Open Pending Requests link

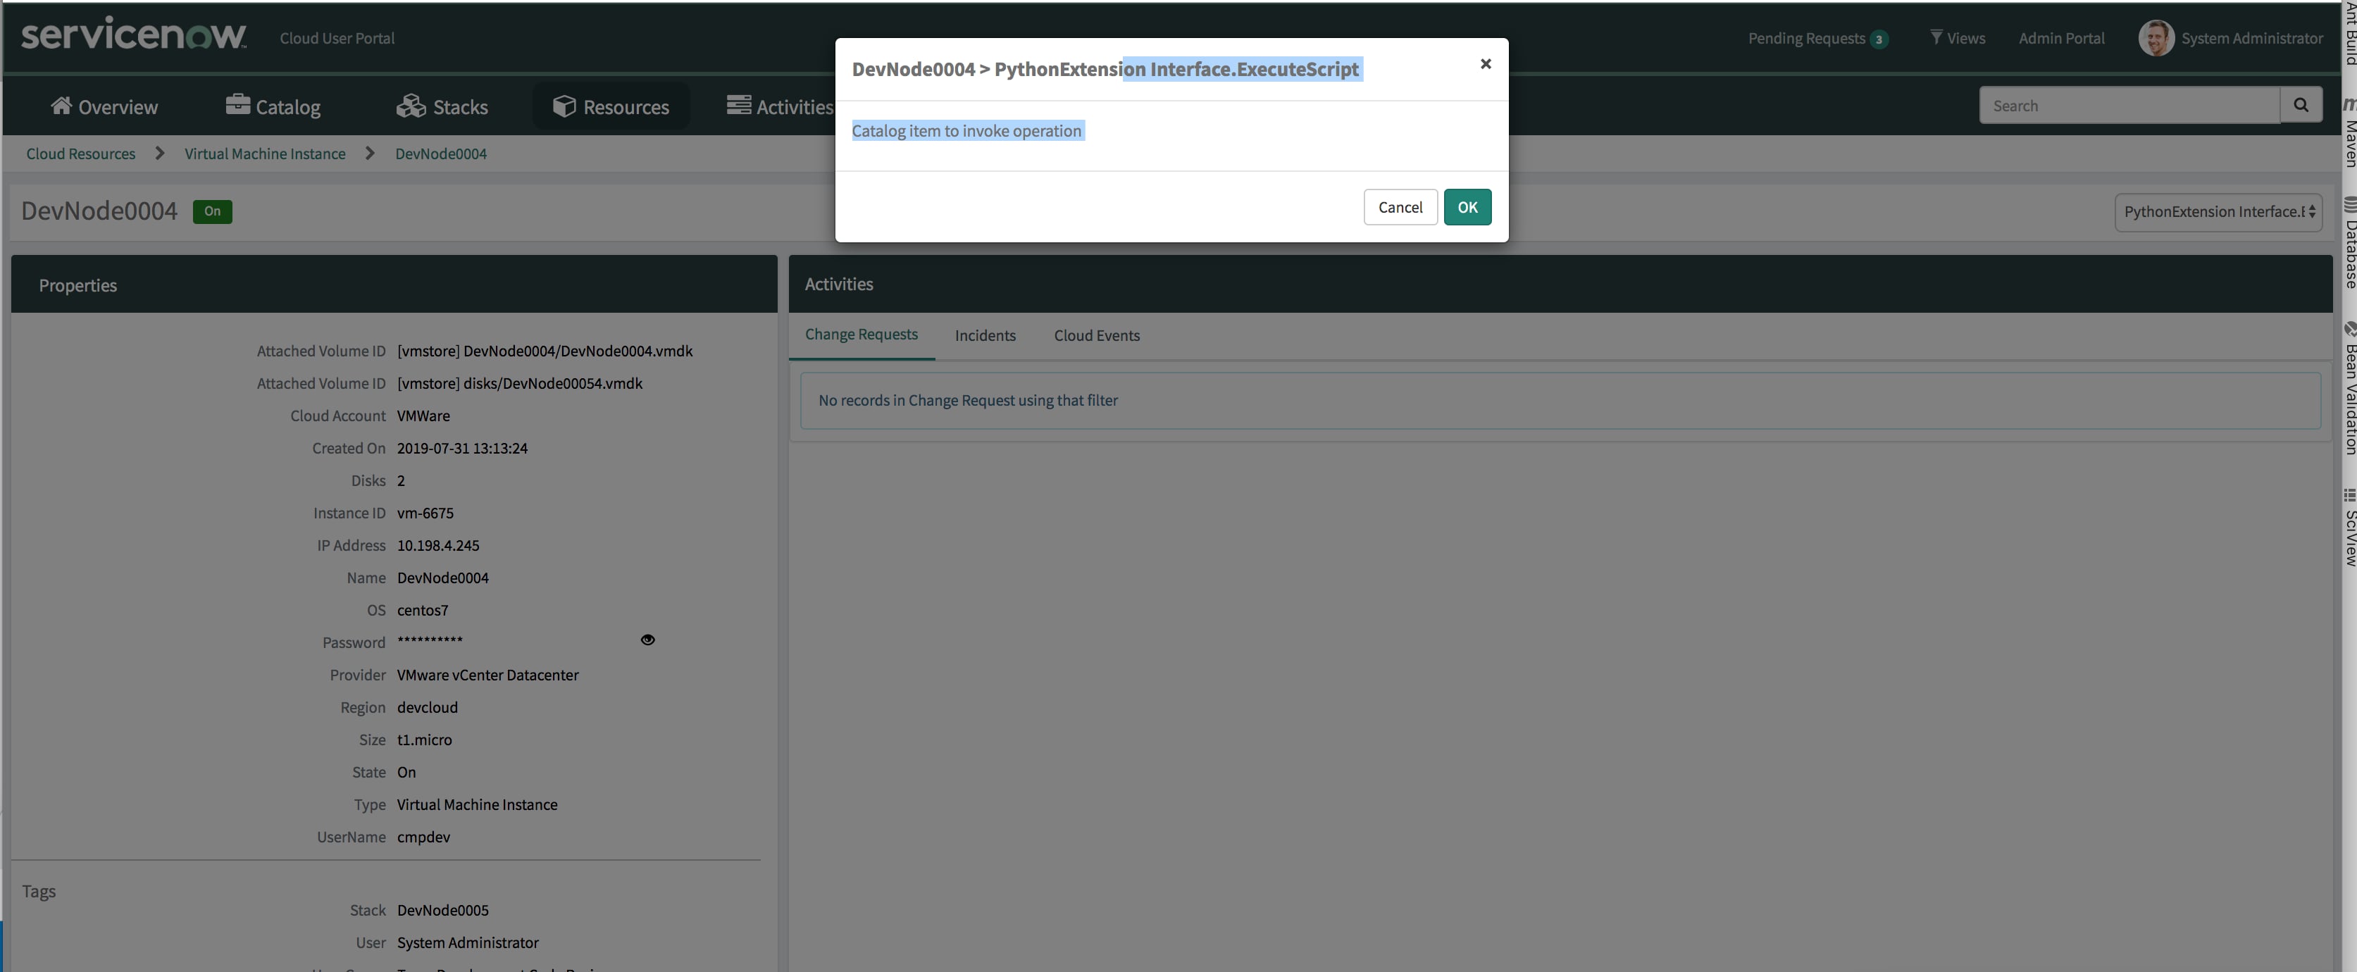pos(1806,39)
